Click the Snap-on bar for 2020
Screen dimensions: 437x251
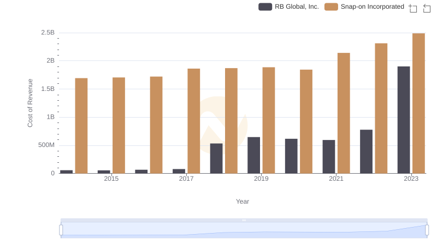click(x=306, y=121)
